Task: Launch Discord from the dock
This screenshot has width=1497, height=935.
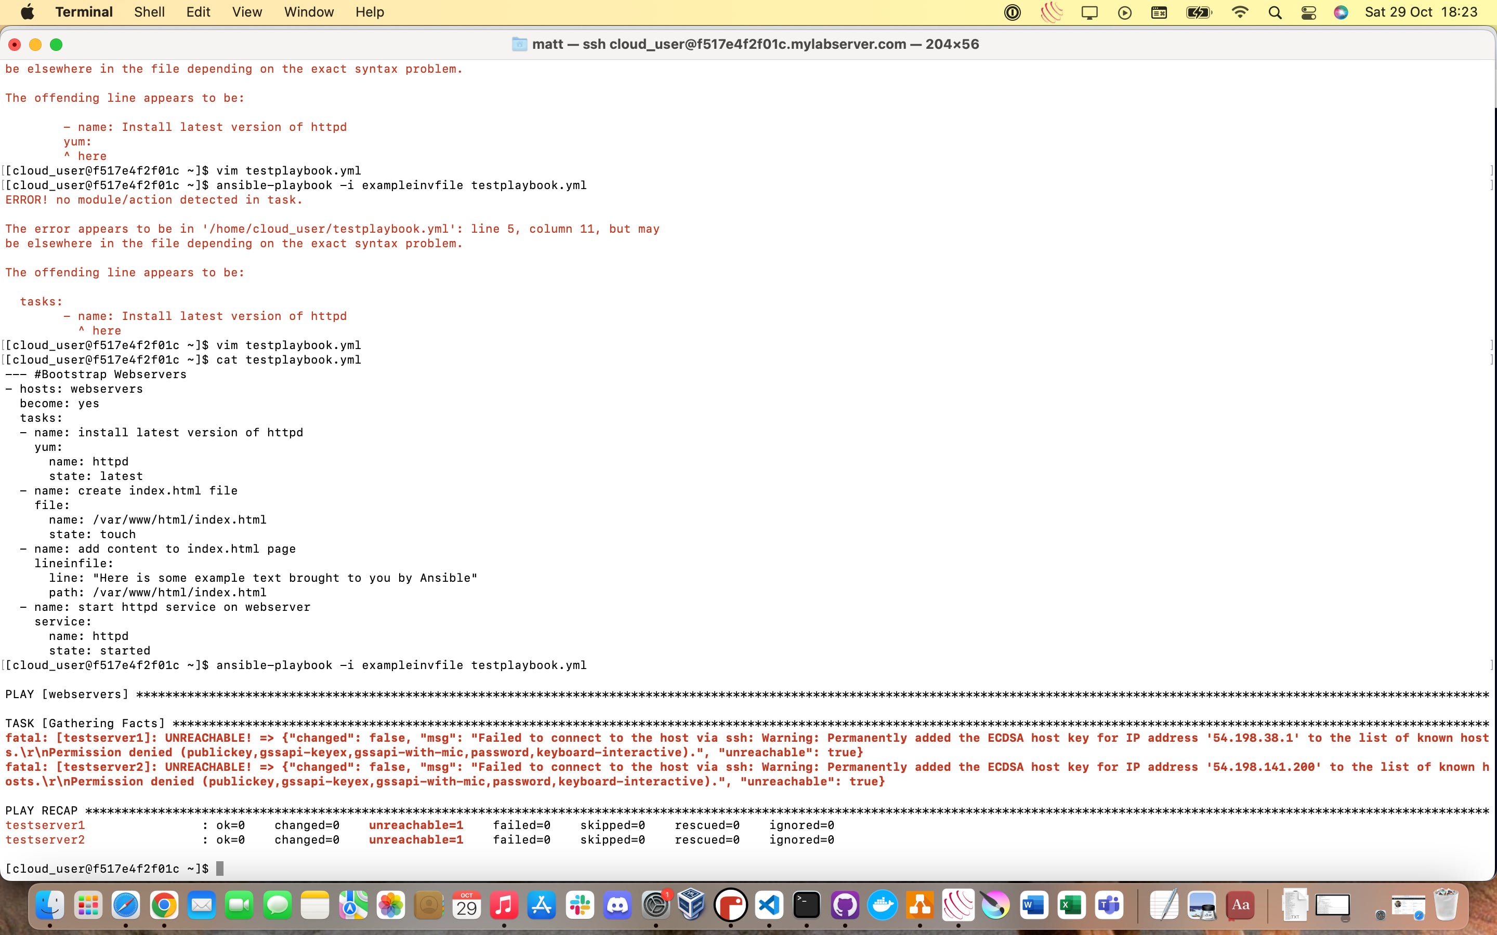Action: click(x=618, y=906)
